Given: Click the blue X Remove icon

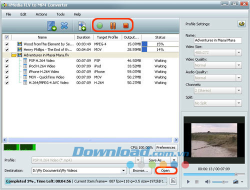Looking at the screenshot, I should coord(64,25).
